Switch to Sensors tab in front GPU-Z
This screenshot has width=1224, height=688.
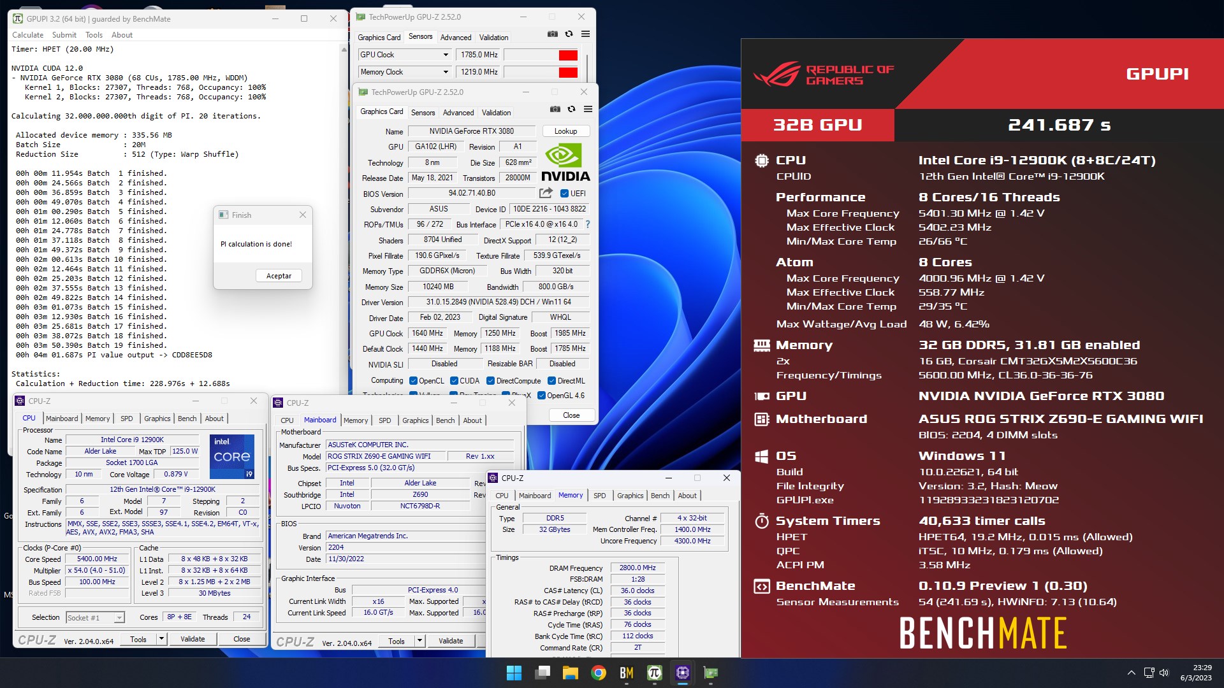[x=423, y=112]
